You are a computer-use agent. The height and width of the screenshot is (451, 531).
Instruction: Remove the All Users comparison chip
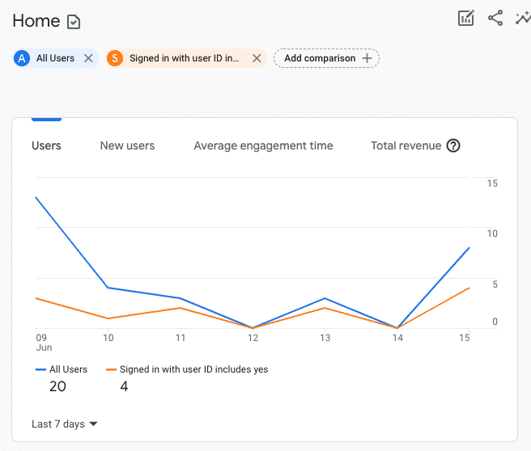coord(89,58)
